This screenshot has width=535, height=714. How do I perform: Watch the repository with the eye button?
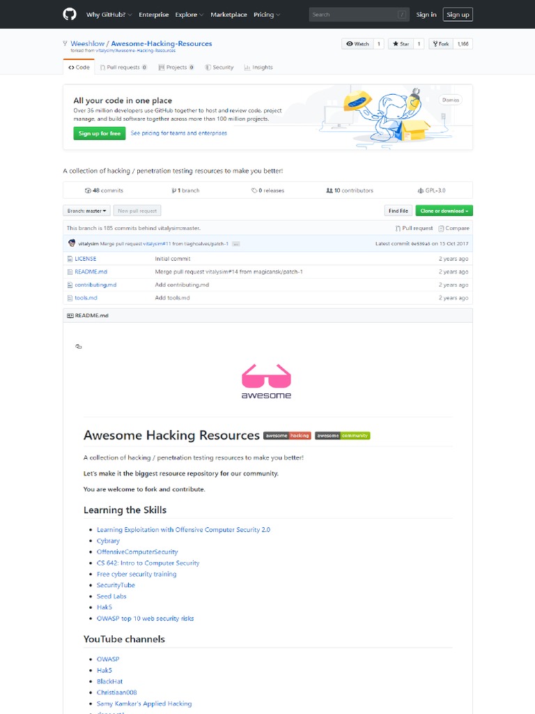357,44
